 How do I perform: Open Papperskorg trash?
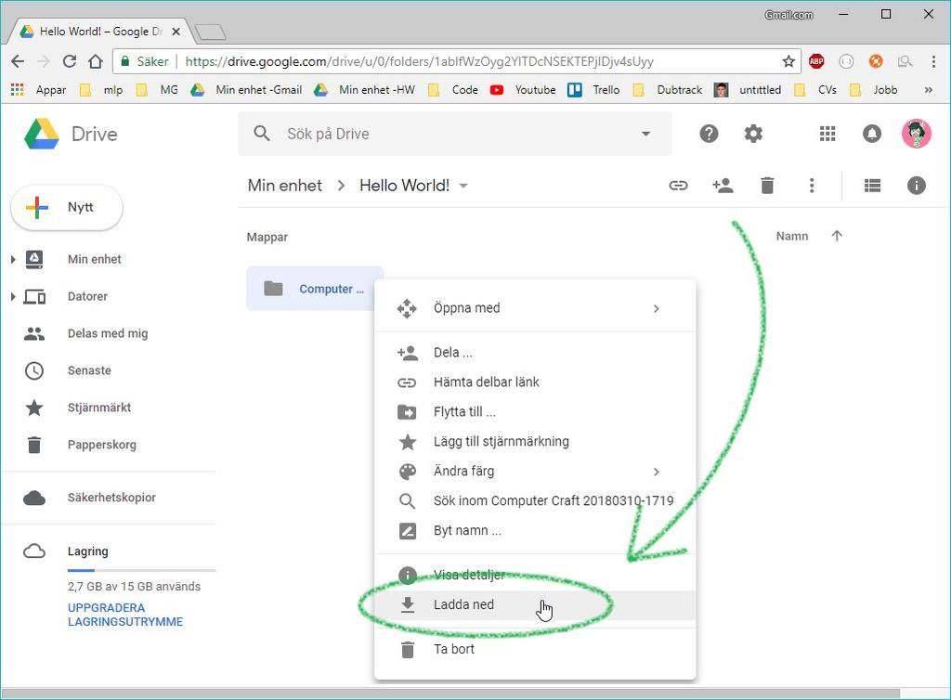point(101,445)
